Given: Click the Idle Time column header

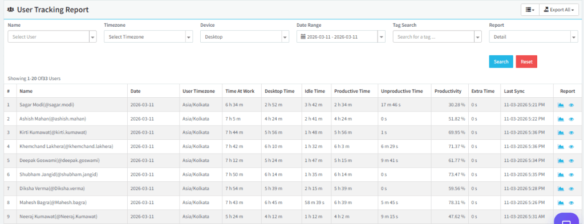Looking at the screenshot, I should click(x=315, y=91).
